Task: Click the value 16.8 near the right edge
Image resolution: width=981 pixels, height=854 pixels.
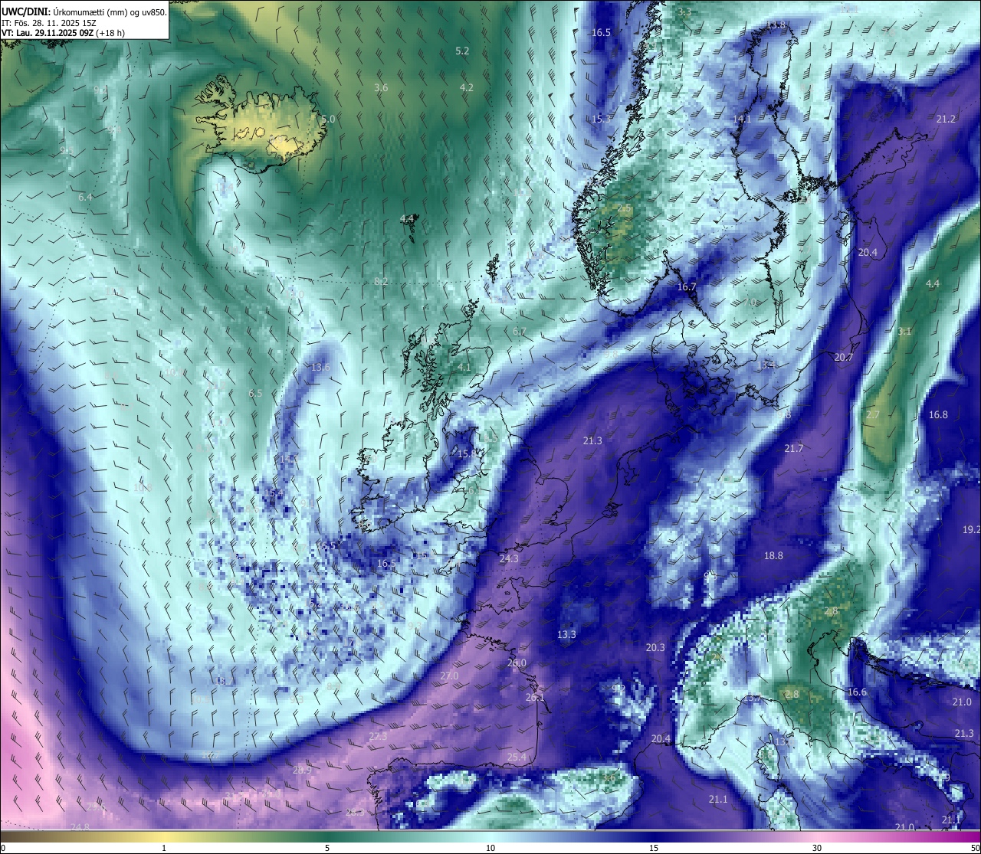Action: tap(938, 414)
